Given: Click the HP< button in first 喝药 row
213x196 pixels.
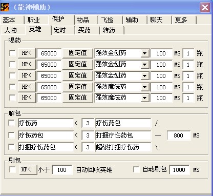Looking at the screenshot, I should [x=27, y=53].
